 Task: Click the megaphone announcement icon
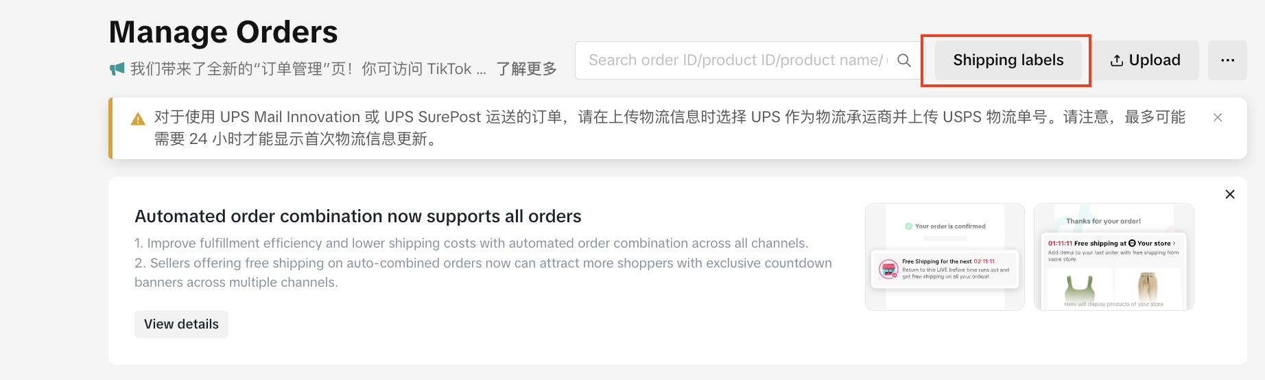117,69
